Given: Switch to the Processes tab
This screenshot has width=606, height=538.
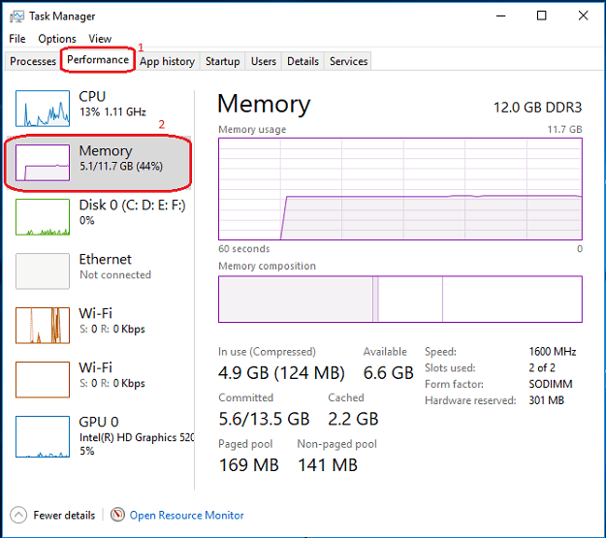Looking at the screenshot, I should point(33,61).
